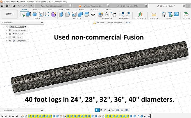Select the Revolve tool

tap(35, 14)
